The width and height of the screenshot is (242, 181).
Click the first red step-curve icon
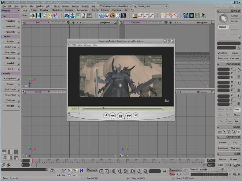click(140, 16)
